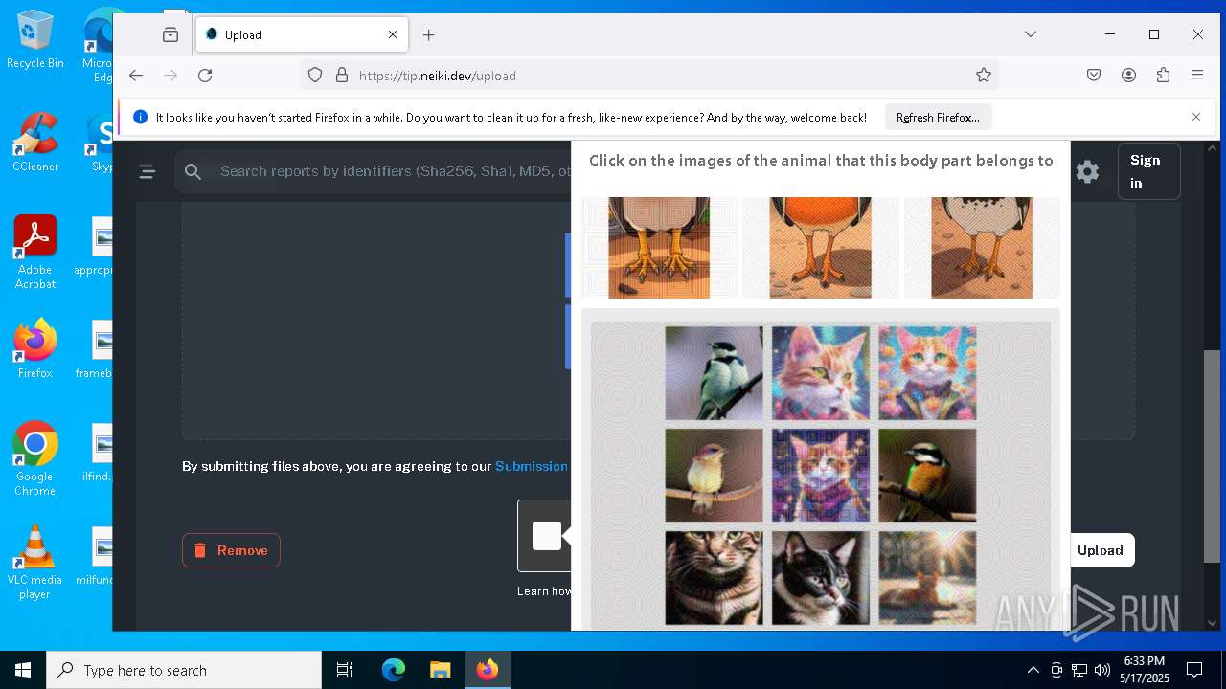Open File Explorer from taskbar
The image size is (1226, 689).
[x=440, y=670]
